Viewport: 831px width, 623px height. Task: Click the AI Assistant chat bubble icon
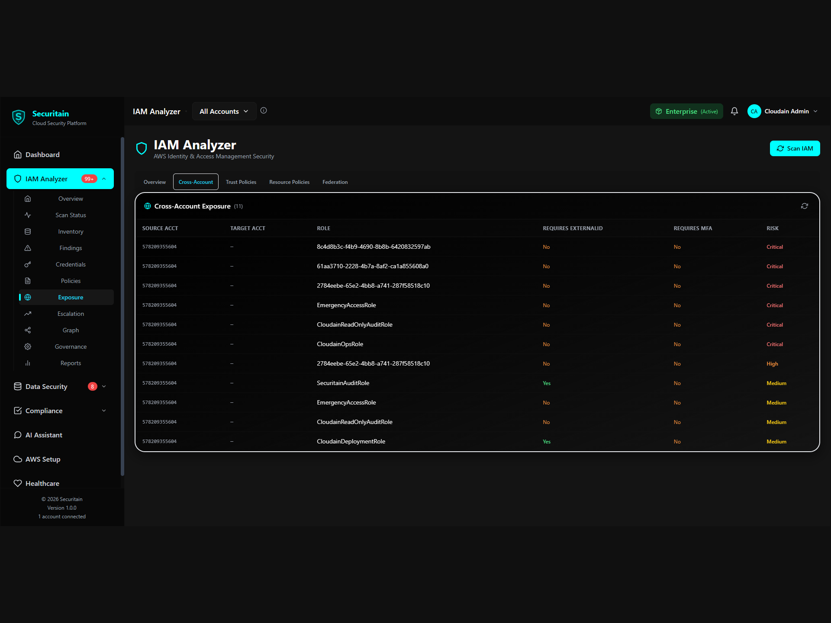18,435
